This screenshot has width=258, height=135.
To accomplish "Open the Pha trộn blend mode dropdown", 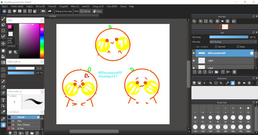I will tap(233, 42).
